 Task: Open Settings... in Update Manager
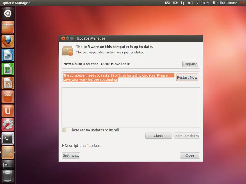pos(71,155)
